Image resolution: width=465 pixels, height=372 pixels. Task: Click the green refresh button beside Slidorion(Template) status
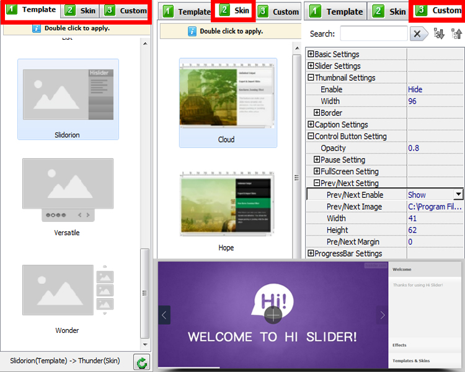pos(142,362)
